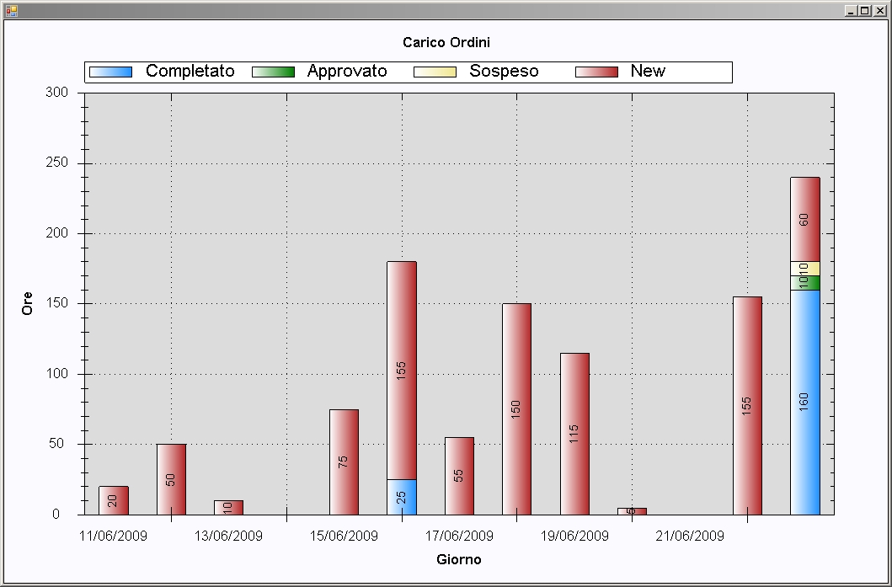This screenshot has height=587, width=892.
Task: Click the 'New' legend label
Action: click(x=648, y=71)
